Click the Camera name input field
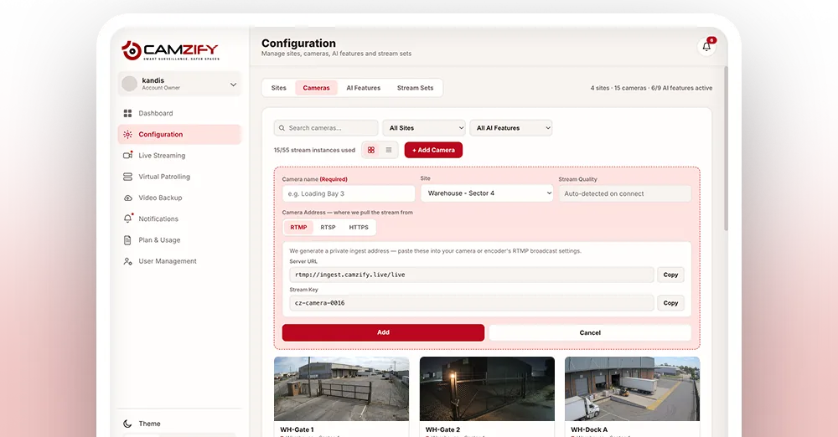838x437 pixels. click(x=349, y=193)
